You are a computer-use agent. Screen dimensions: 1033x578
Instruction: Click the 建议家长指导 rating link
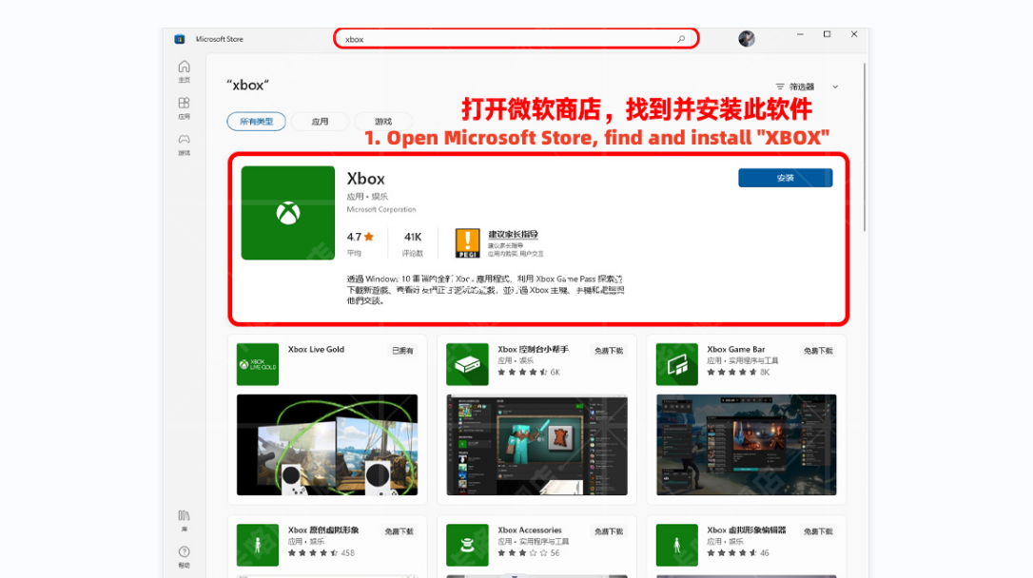click(x=514, y=235)
